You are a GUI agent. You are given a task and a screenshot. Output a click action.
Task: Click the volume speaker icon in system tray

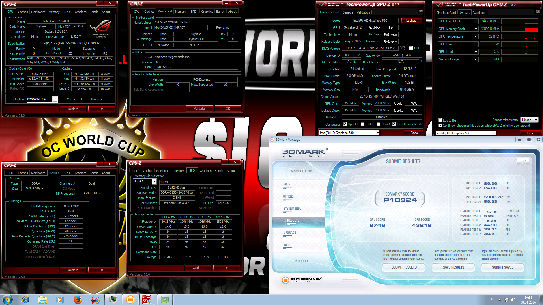click(x=514, y=300)
